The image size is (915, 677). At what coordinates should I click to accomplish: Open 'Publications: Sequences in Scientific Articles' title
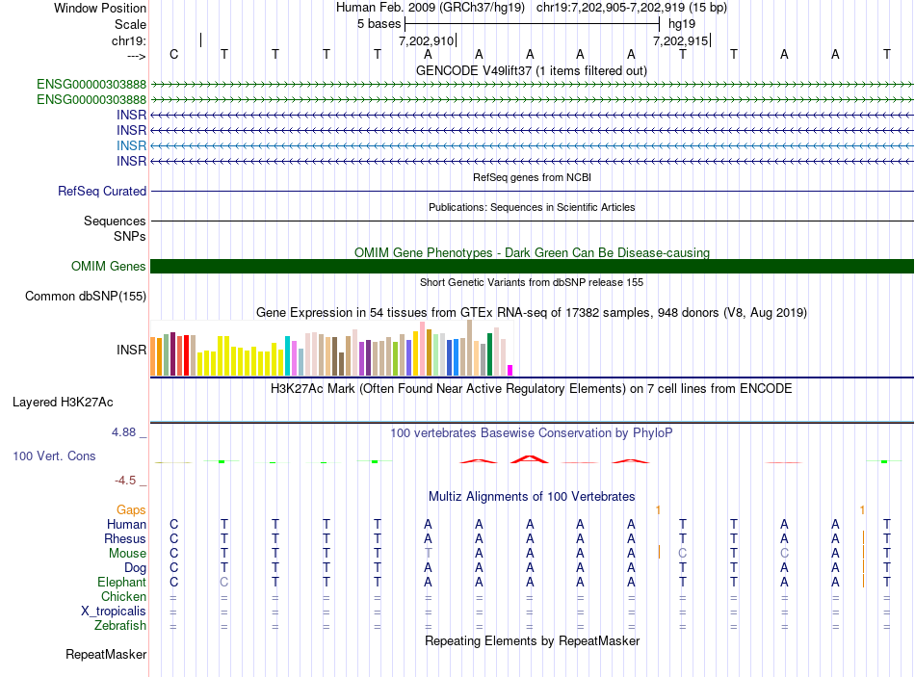click(x=532, y=207)
